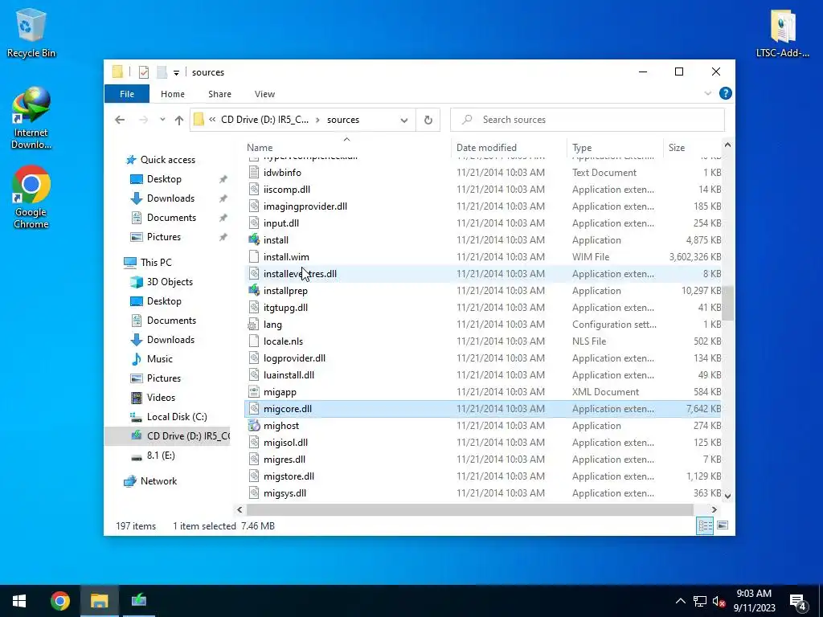Select the migapp XML document icon
The height and width of the screenshot is (617, 823).
254,392
